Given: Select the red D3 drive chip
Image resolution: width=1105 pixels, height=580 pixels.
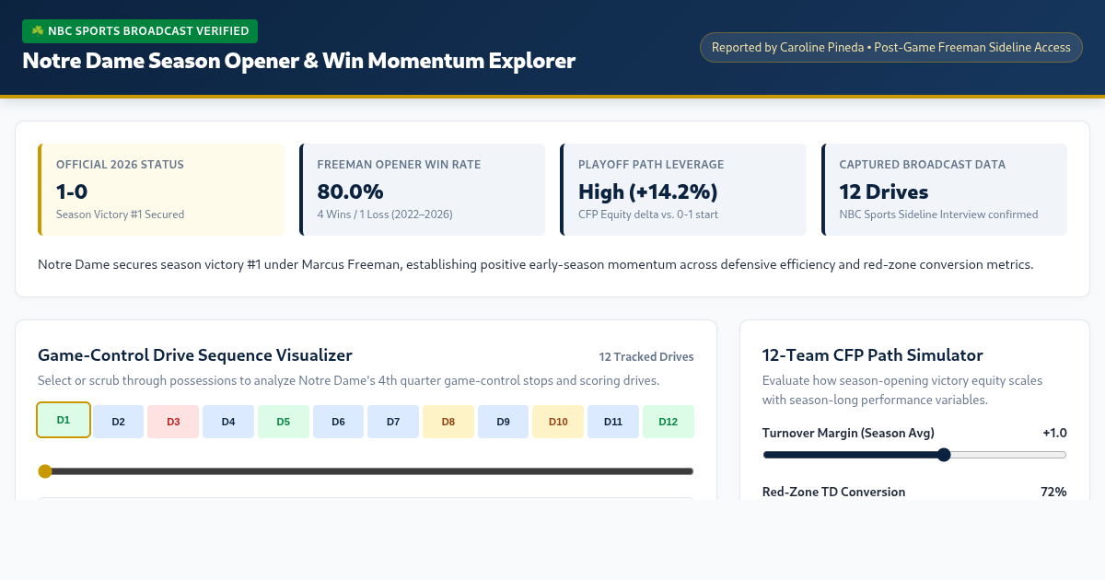Looking at the screenshot, I should point(173,422).
